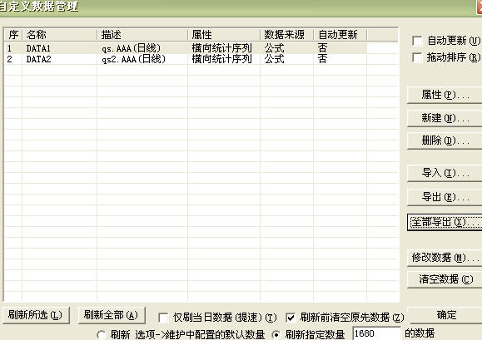The height and width of the screenshot is (340, 482).
Task: Click the 导出(E) export button
Action: pos(445,197)
